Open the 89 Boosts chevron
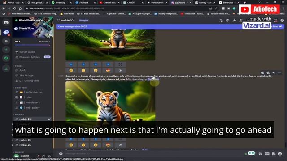The image size is (287, 161). click(44, 42)
